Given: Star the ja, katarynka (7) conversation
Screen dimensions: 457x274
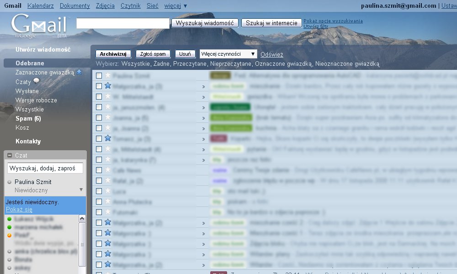Looking at the screenshot, I should [x=108, y=159].
